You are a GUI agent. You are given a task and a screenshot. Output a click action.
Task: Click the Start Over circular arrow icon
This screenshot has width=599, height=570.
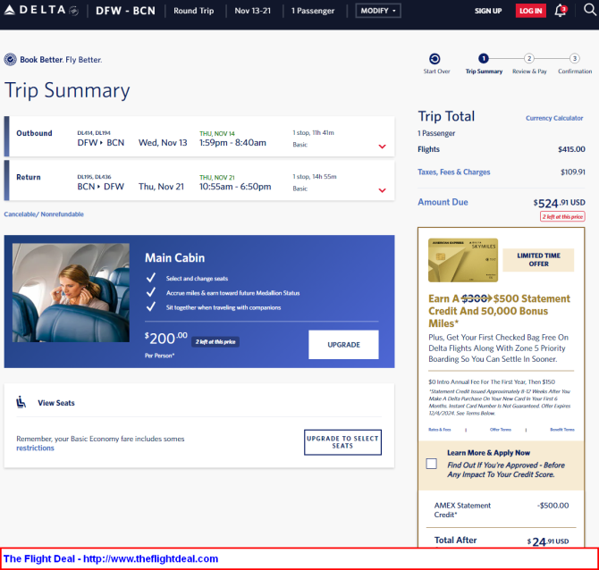pyautogui.click(x=434, y=59)
